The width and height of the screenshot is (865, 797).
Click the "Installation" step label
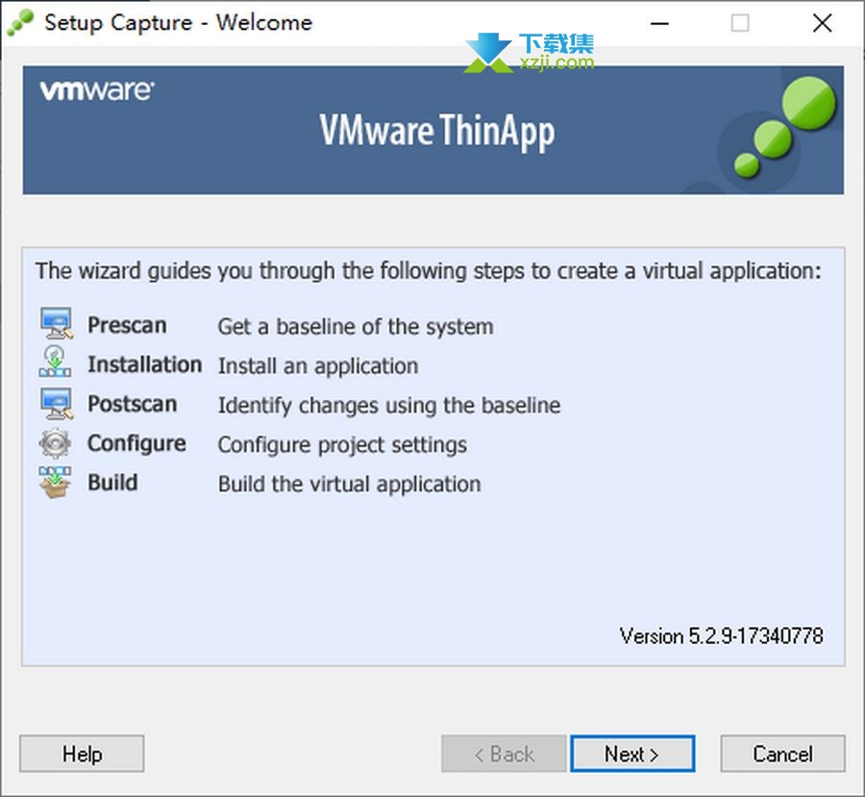[x=144, y=364]
